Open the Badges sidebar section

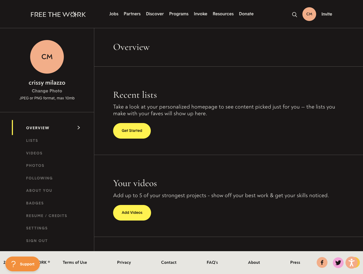click(x=35, y=203)
